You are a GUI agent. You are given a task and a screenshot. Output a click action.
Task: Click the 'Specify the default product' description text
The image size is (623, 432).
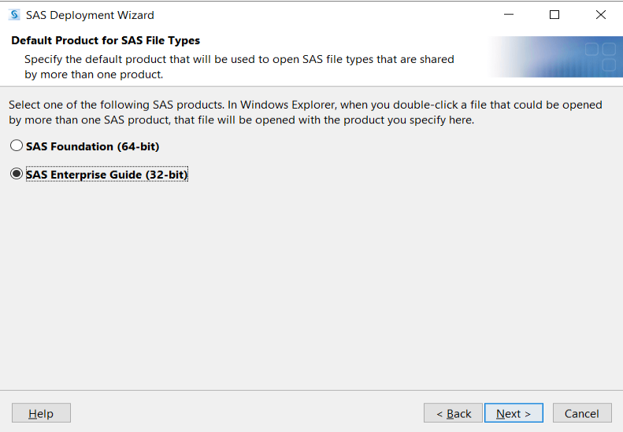coord(239,67)
